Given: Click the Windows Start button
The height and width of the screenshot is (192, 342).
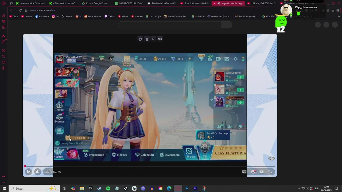Looking at the screenshot, I should click(x=4, y=189).
